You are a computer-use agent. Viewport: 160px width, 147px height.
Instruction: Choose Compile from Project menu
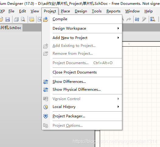pyautogui.click(x=82, y=19)
